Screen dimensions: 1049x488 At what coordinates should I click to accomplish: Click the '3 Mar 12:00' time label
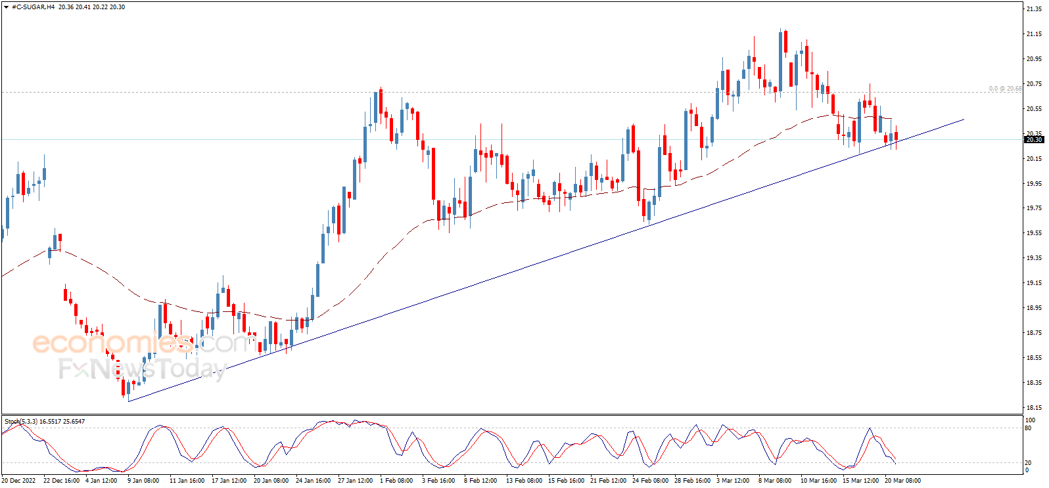(733, 481)
